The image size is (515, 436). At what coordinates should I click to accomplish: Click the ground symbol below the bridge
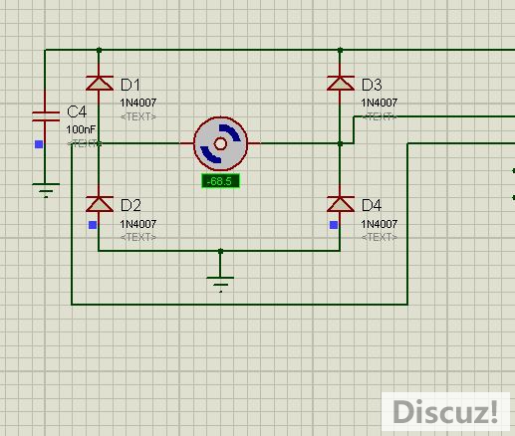pyautogui.click(x=220, y=285)
